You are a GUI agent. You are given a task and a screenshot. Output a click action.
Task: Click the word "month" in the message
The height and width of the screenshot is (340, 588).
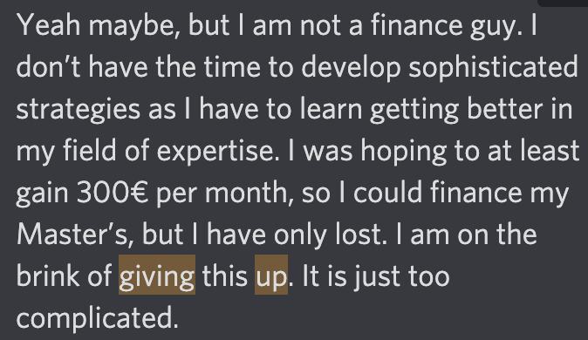[247, 193]
